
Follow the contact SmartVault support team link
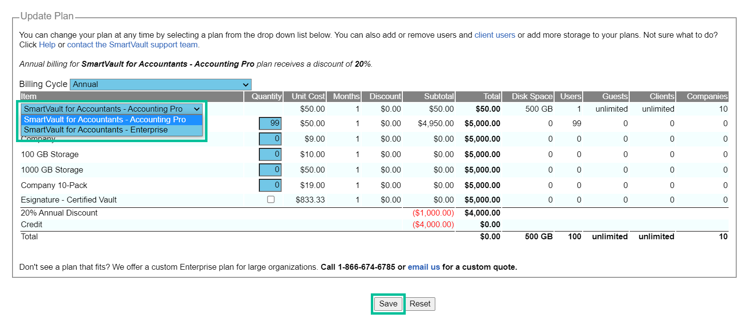click(132, 44)
